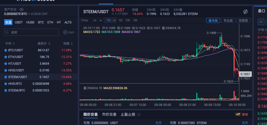Image resolution: width=267 pixels, height=125 pixels.
Task: Unfavorite HIVE/BTC star icon
Action: 6,84
